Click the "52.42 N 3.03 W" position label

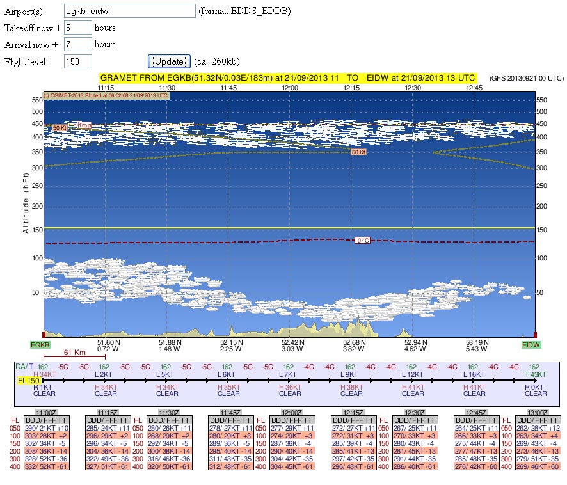coord(292,346)
